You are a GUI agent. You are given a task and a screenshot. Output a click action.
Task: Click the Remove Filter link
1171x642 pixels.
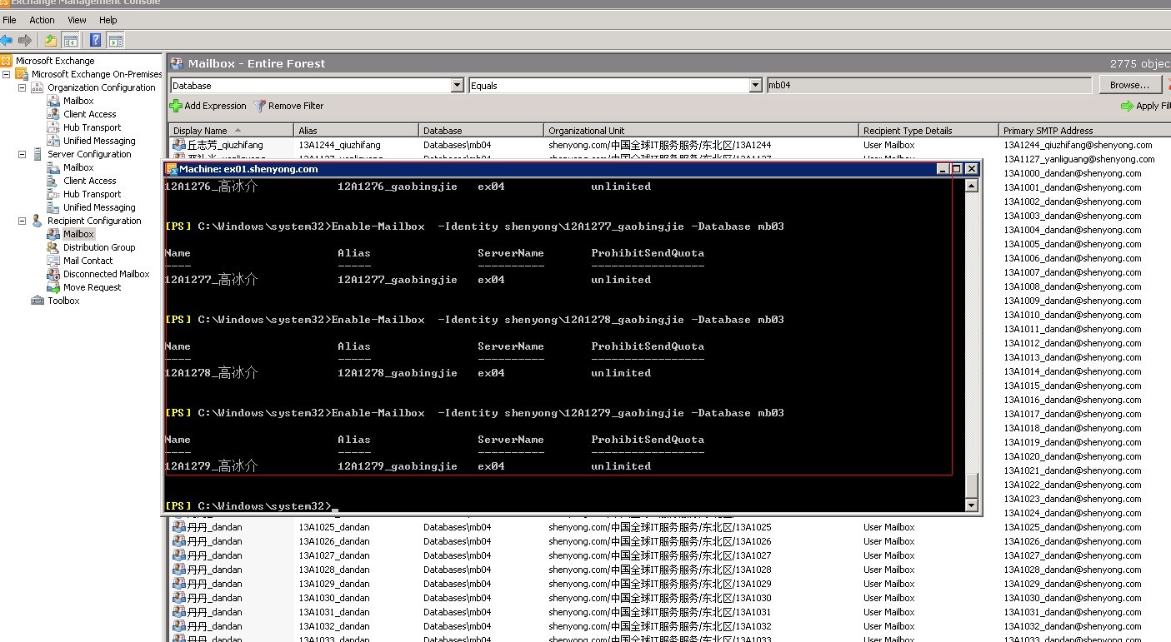click(x=296, y=106)
